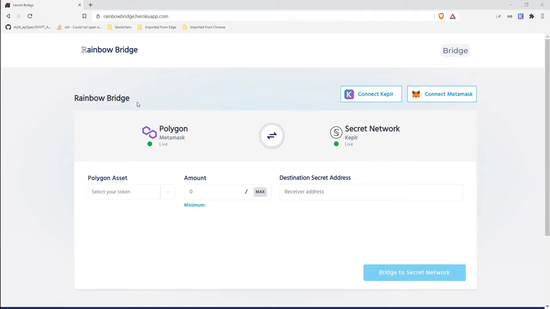Open the blockchain bookmarks folder

point(119,27)
